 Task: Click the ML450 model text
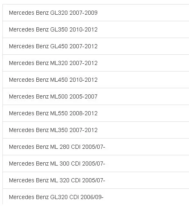[x=59, y=80]
